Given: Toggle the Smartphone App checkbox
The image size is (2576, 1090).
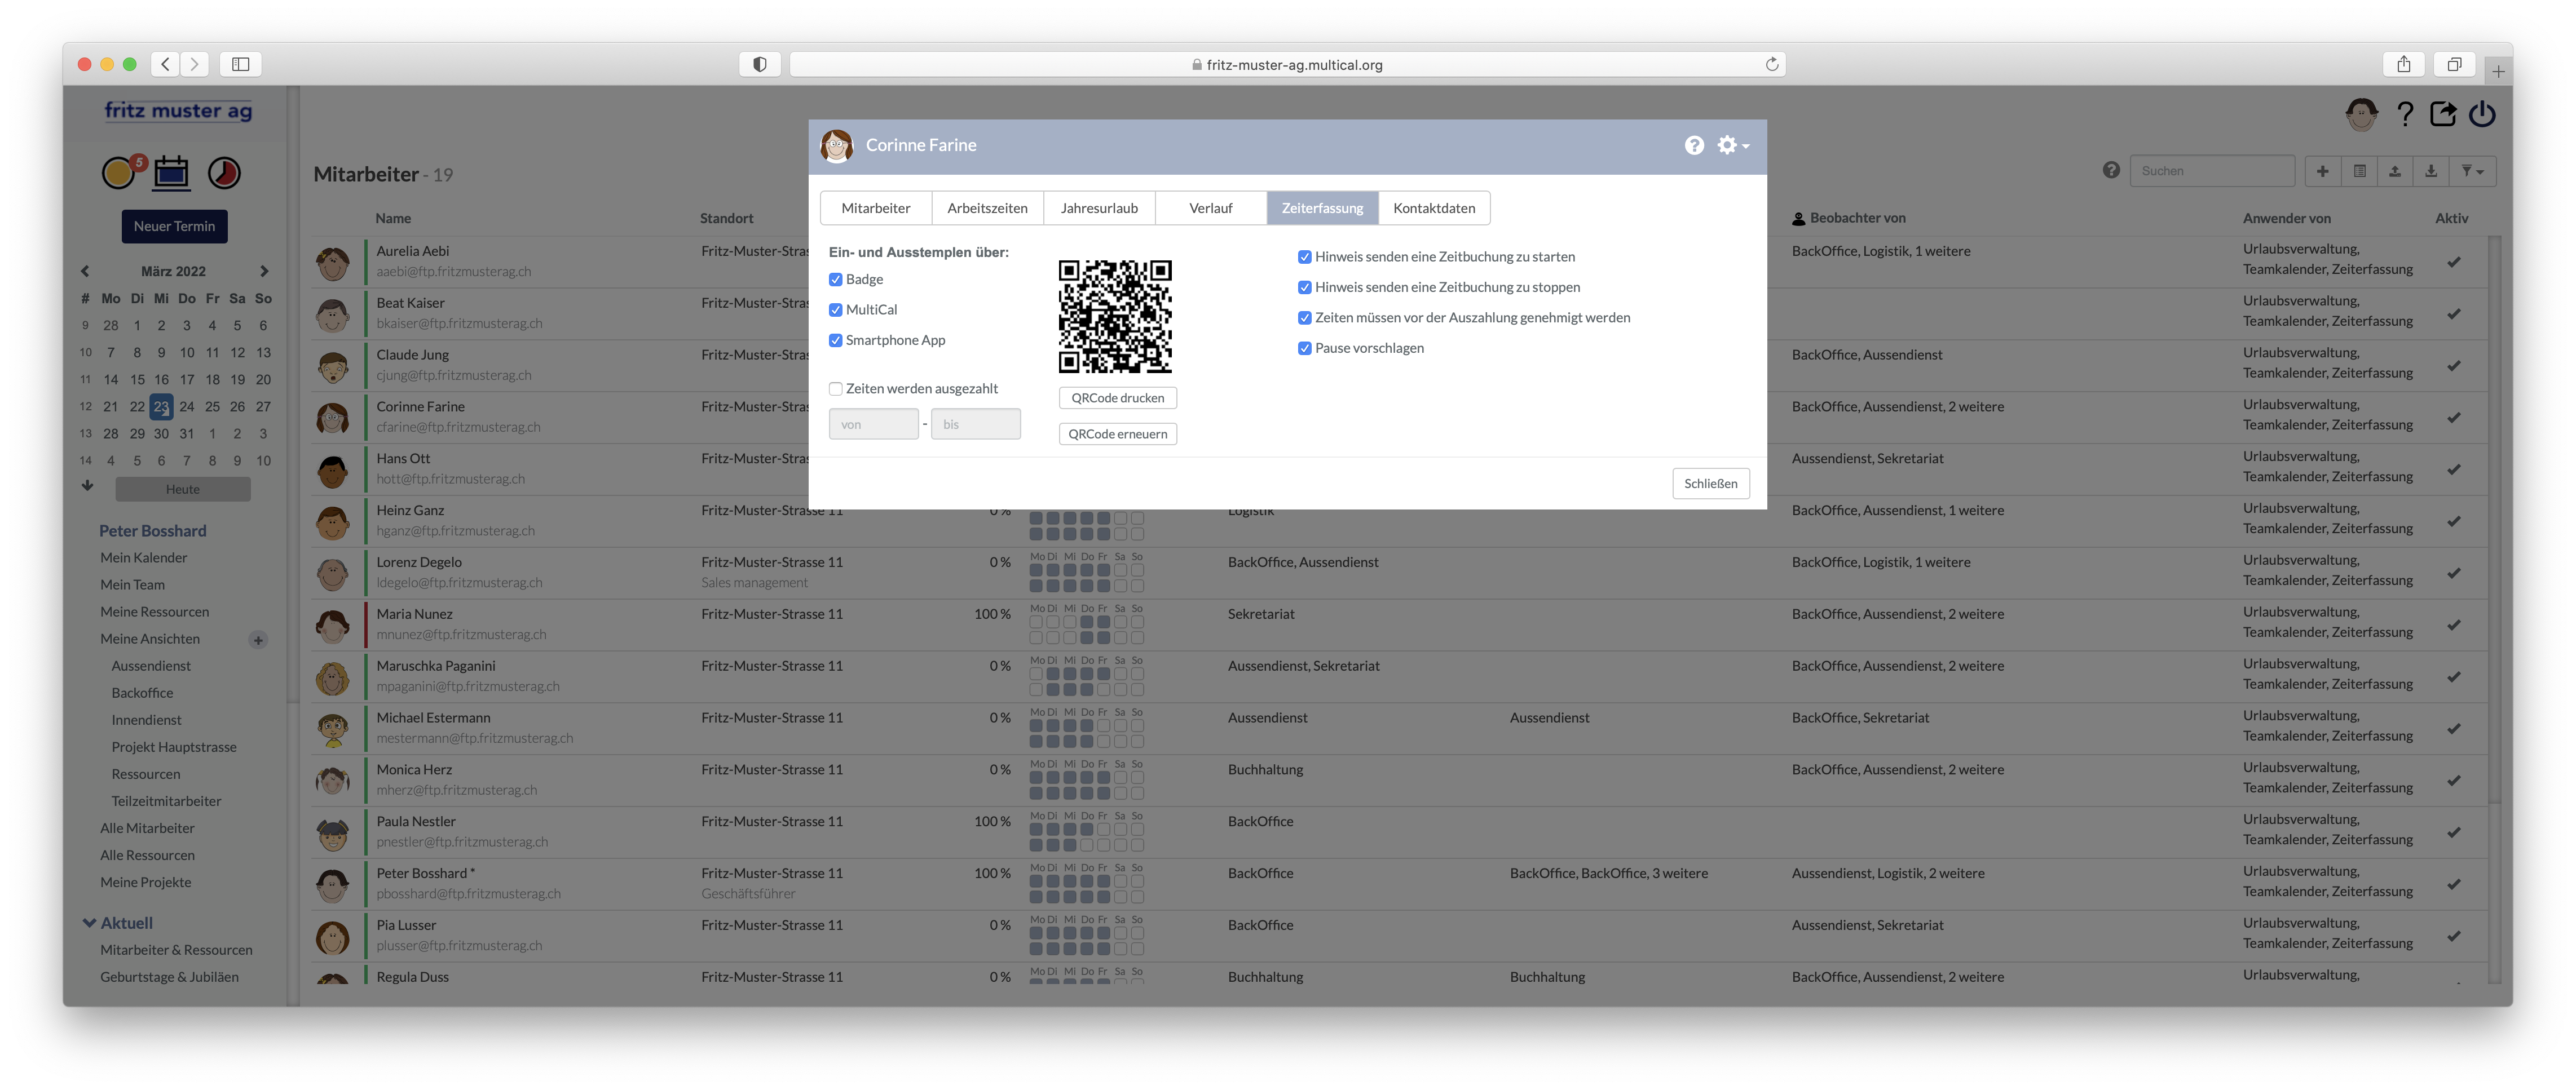Looking at the screenshot, I should tap(835, 340).
